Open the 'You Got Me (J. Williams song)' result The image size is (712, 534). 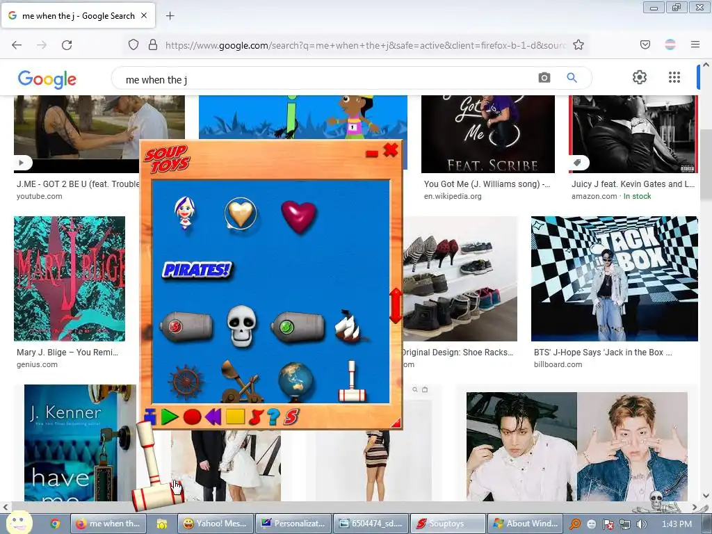[x=487, y=184]
